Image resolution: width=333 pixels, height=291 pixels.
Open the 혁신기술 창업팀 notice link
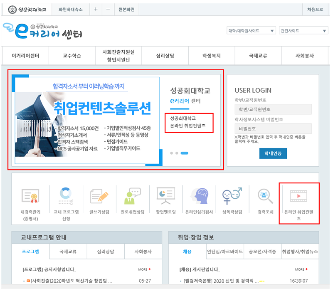[72, 281]
